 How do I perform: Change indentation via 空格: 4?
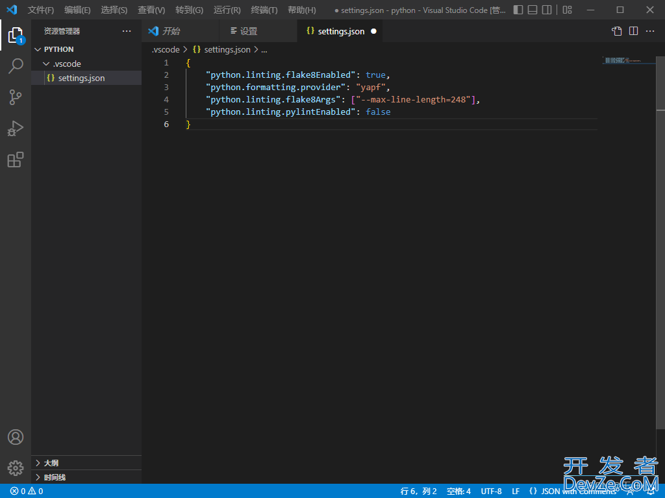click(x=459, y=492)
